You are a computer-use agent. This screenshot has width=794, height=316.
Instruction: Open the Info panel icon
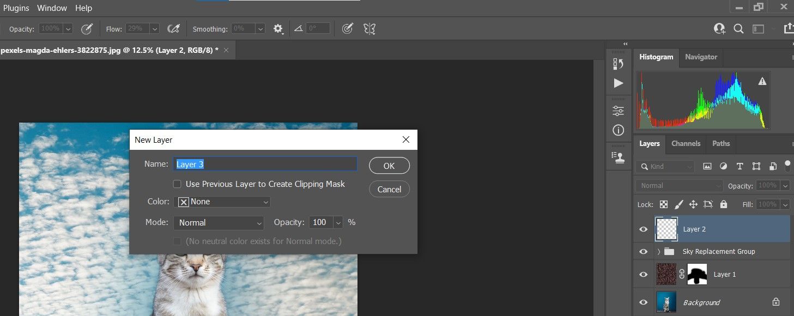(618, 130)
